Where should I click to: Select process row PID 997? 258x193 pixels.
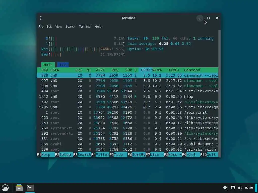[127, 81]
